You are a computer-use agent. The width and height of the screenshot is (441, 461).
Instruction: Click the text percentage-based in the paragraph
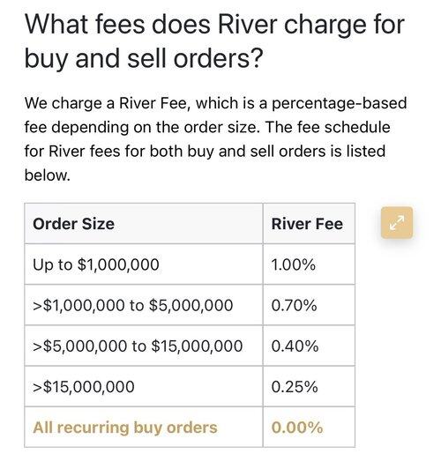(340, 103)
